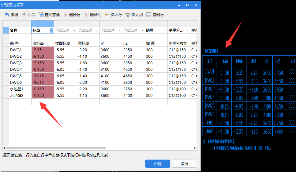Click the 复制行 copy row tool
Screen dimensions: 296x172
click(x=155, y=15)
